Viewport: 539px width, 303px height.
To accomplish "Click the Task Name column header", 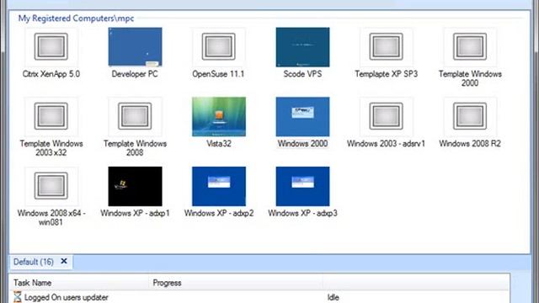I will [x=80, y=283].
